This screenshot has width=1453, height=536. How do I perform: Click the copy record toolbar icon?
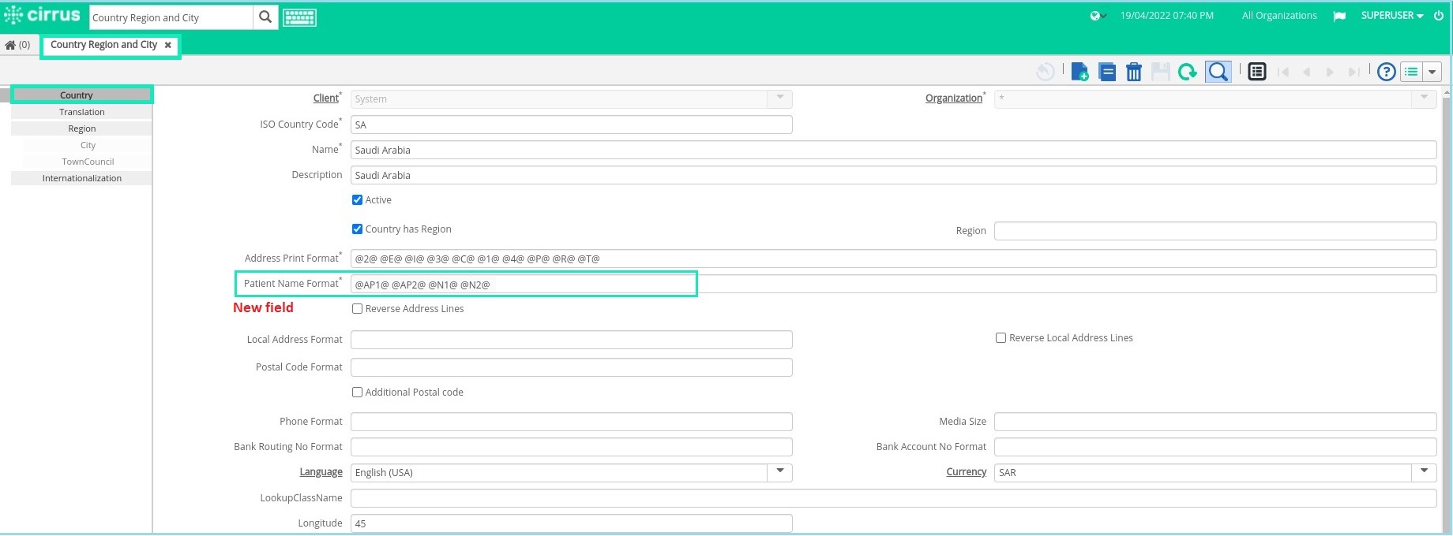click(x=1107, y=72)
